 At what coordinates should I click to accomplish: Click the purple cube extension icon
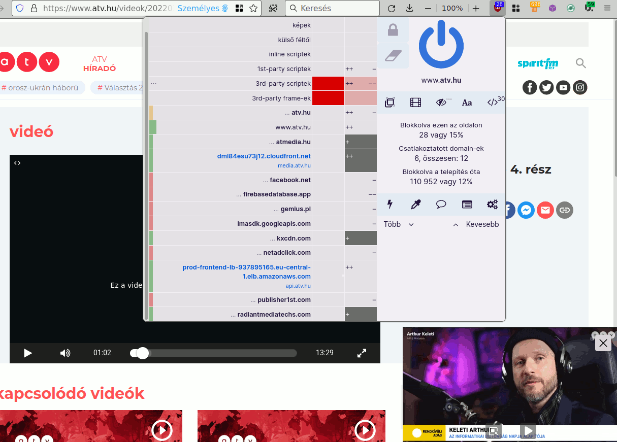[x=553, y=8]
